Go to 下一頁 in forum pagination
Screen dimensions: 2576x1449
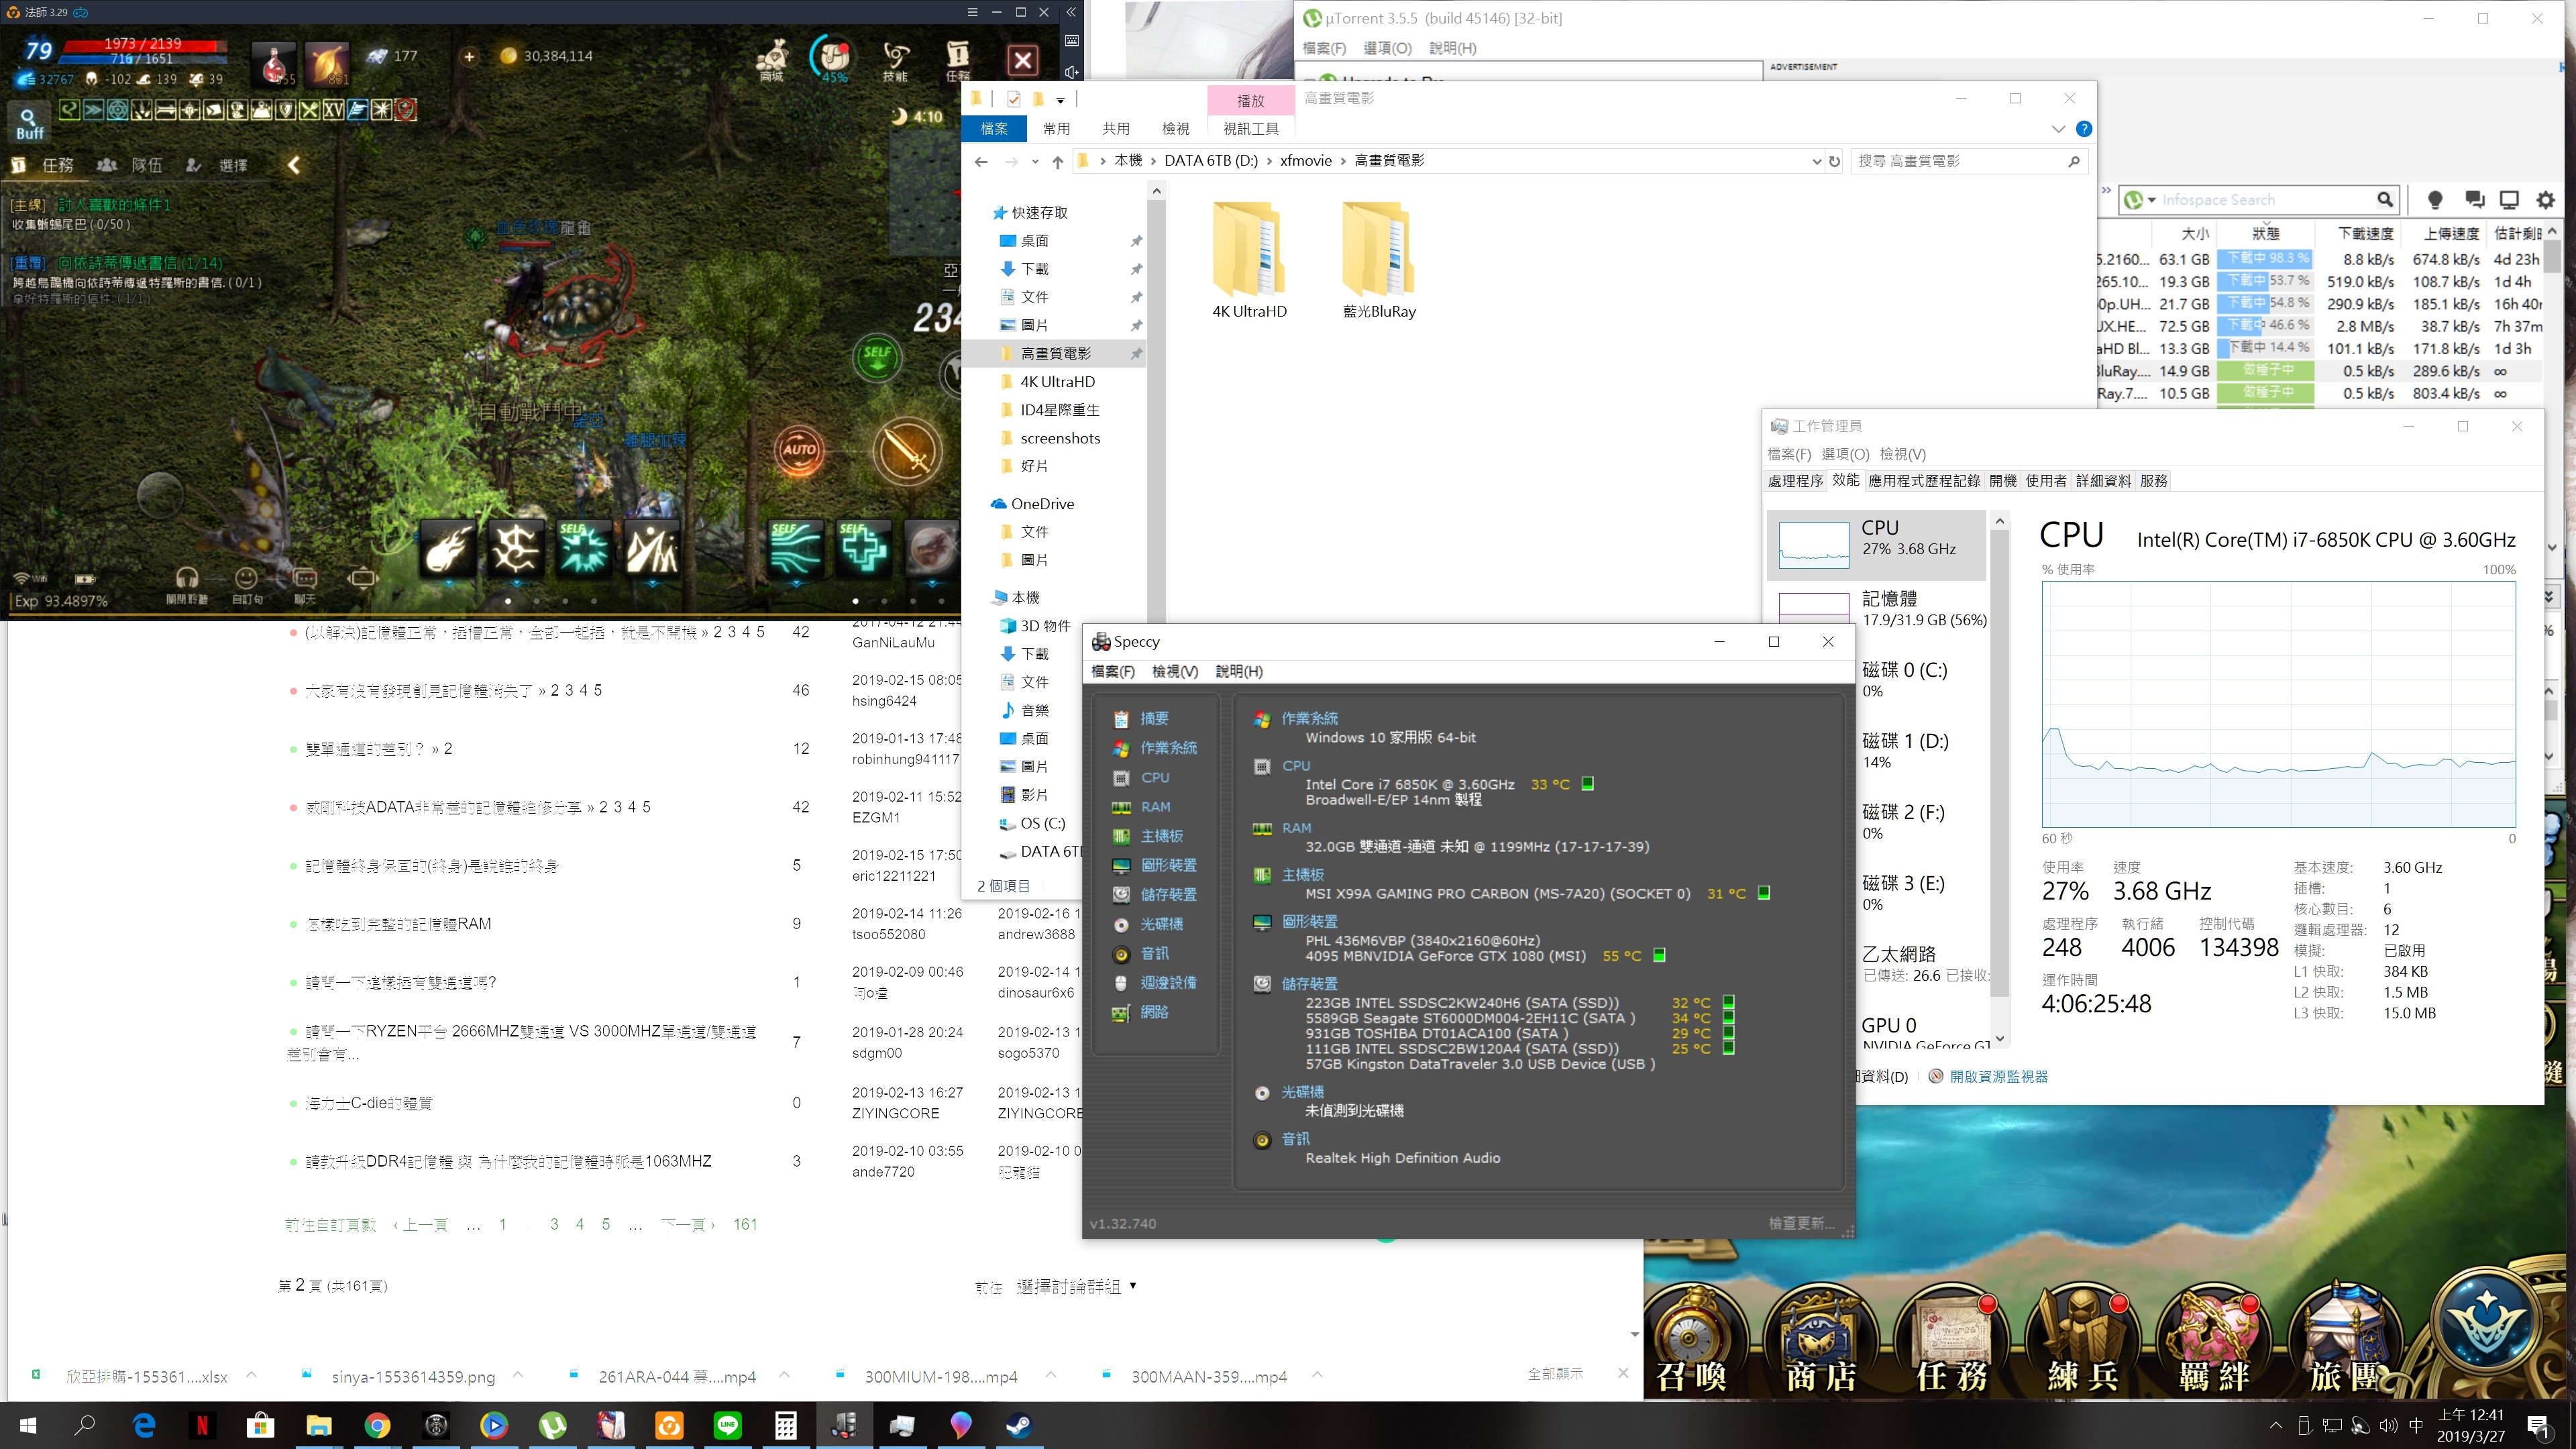pyautogui.click(x=688, y=1224)
